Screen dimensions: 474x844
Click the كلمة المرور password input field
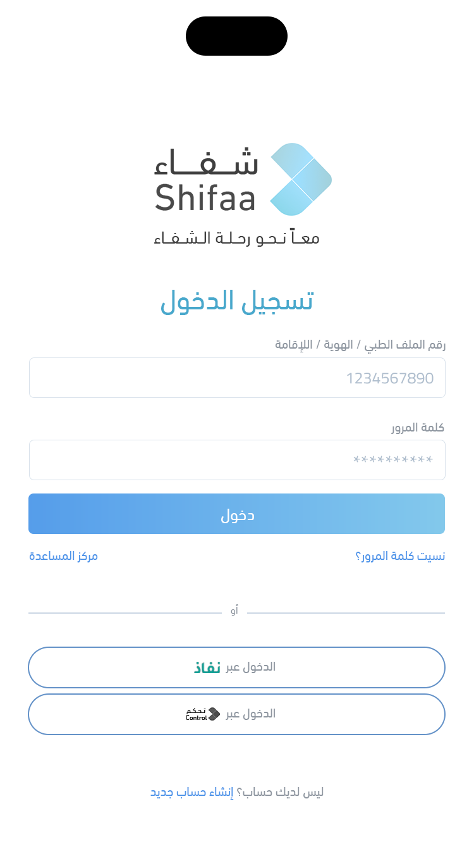point(236,460)
